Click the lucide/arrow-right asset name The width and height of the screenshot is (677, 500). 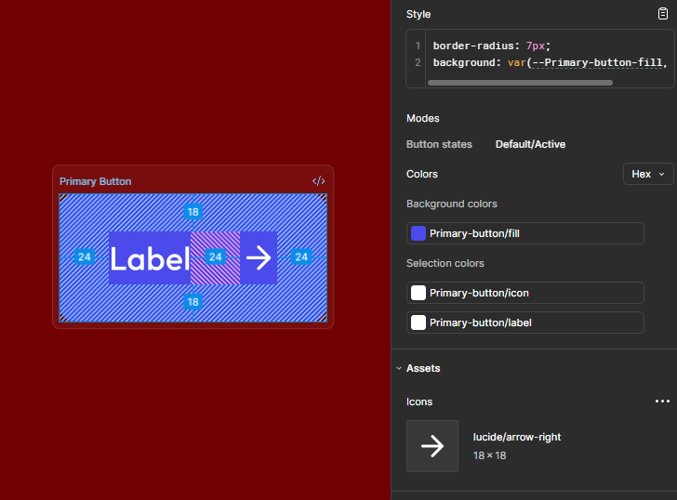[517, 437]
